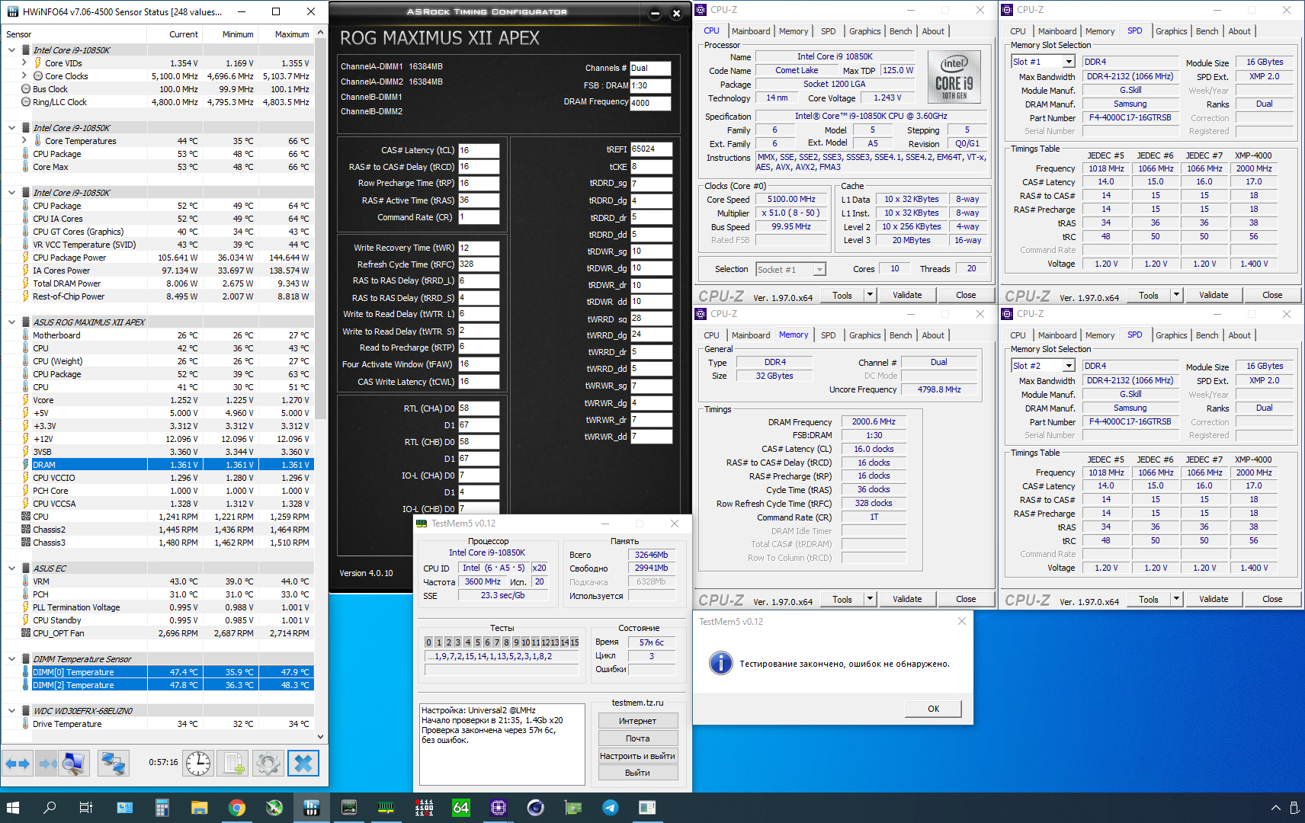Click the Интернет button in TestMem5
Viewport: 1305px width, 823px height.
coord(637,721)
